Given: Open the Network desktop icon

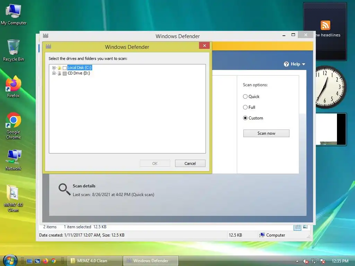Looking at the screenshot, I should point(14,160).
